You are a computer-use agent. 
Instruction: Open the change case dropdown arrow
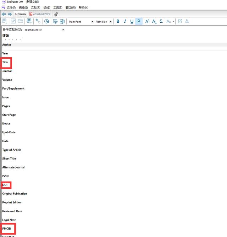pos(173,22)
